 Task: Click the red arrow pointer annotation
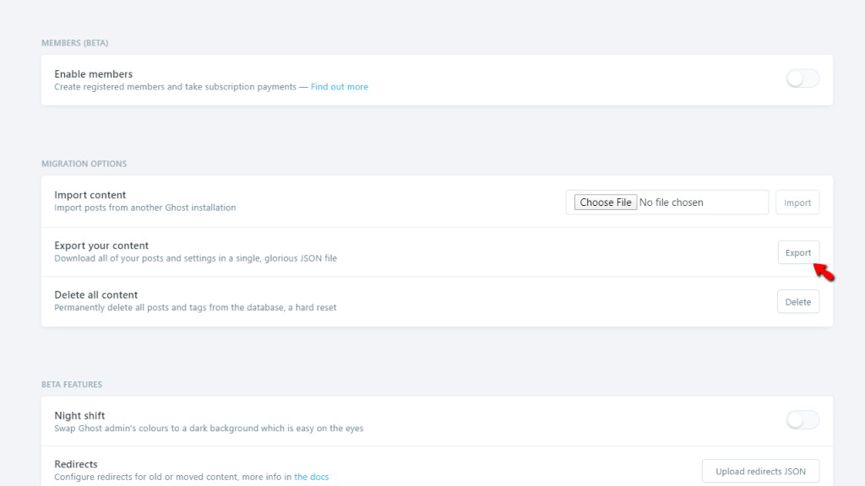pos(824,272)
